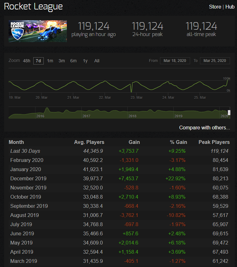Set chart zoom to 6m

point(73,61)
